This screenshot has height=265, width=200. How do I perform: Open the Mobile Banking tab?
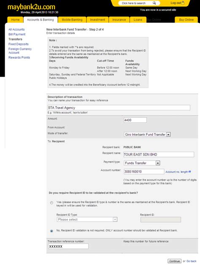click(72, 20)
